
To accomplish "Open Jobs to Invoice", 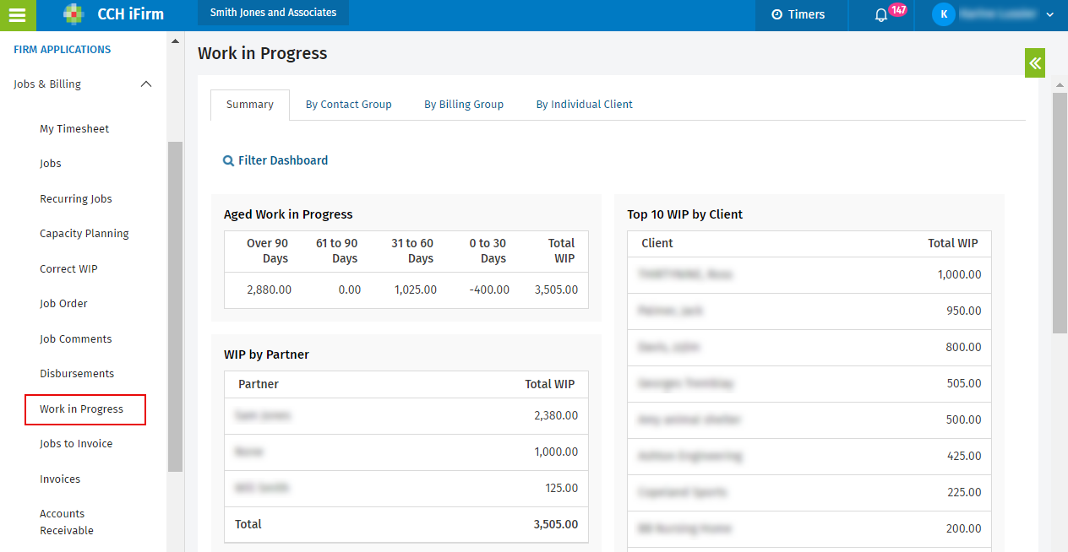I will pos(76,444).
